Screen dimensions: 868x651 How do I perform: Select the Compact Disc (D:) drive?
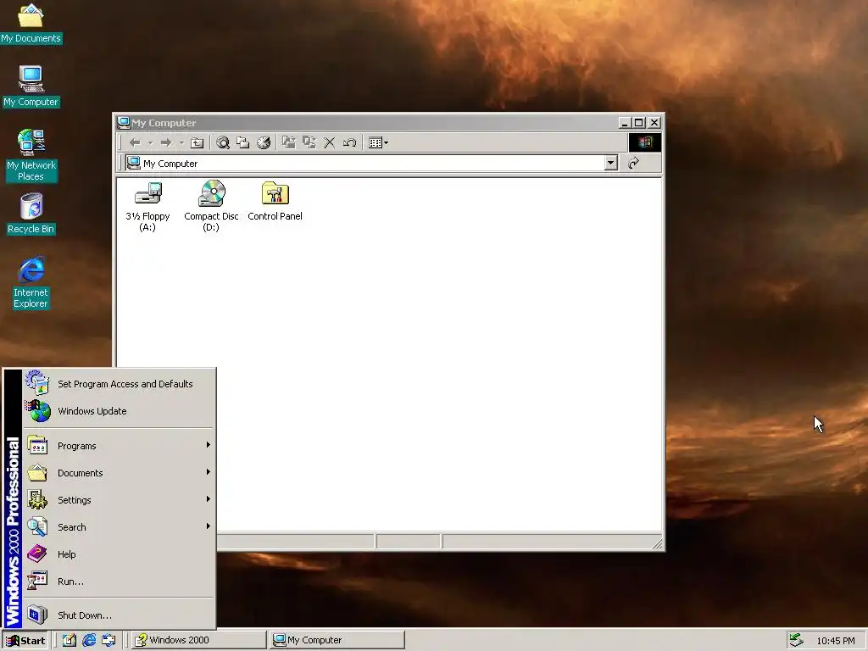[x=211, y=206]
